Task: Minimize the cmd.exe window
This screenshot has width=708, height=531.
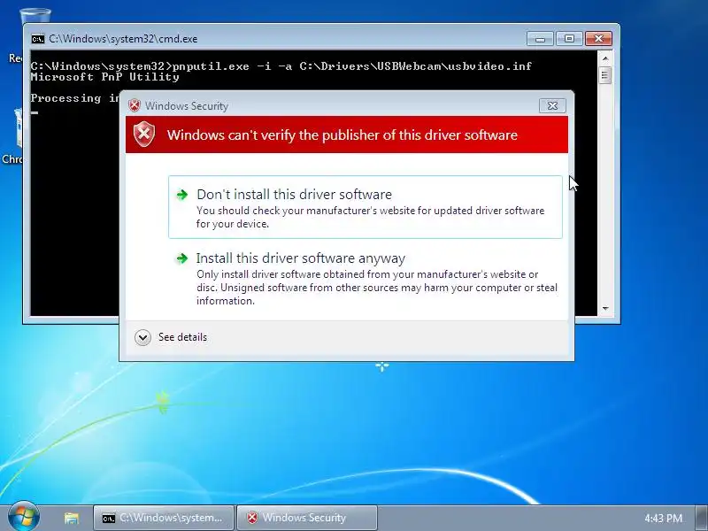Action: coord(540,39)
